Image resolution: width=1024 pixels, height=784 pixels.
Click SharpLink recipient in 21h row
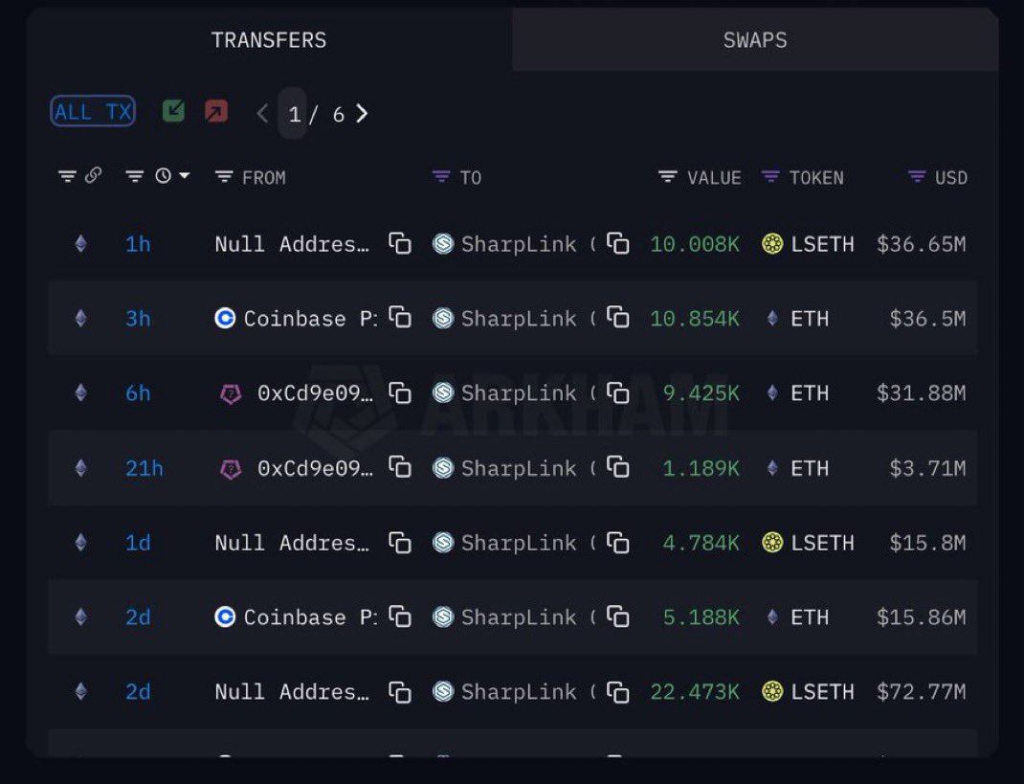(514, 468)
